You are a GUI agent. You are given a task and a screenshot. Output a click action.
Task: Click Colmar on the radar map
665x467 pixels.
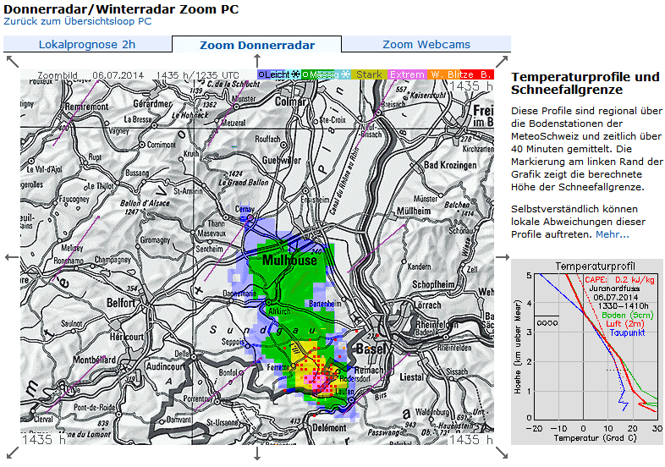(290, 102)
